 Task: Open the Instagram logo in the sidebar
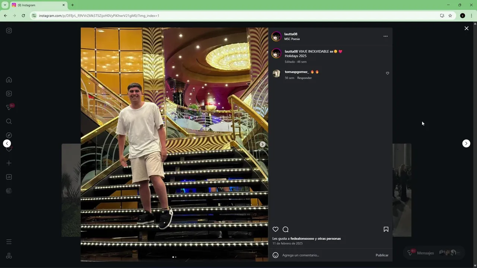[9, 31]
